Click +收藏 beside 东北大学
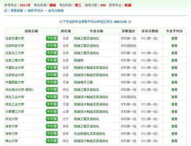Image resolution: width=191 pixels, height=146 pixels. point(52,119)
